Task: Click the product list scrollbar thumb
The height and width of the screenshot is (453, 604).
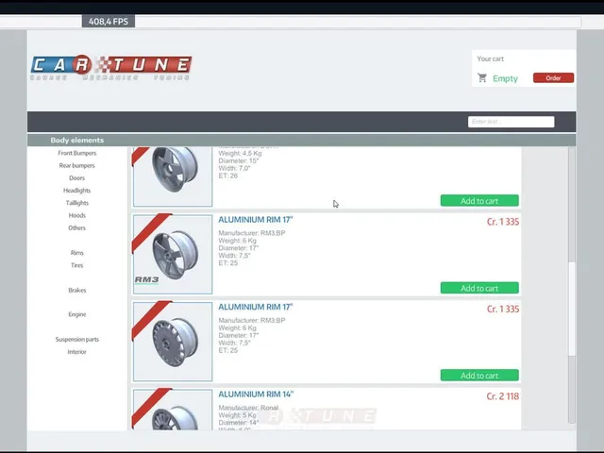Action: (572, 309)
